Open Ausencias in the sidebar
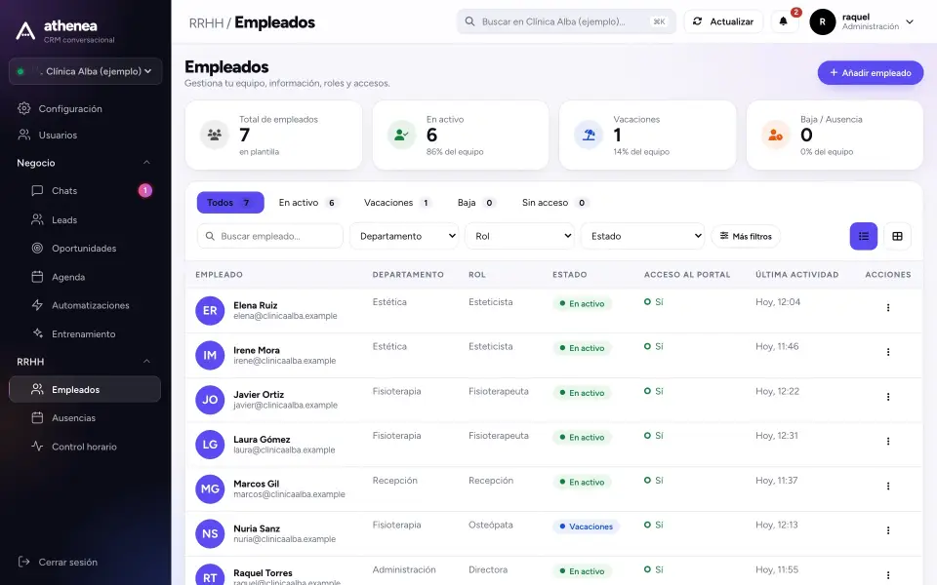 [85, 418]
